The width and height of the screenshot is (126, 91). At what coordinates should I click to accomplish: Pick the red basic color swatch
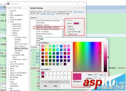pyautogui.click(x=43, y=50)
